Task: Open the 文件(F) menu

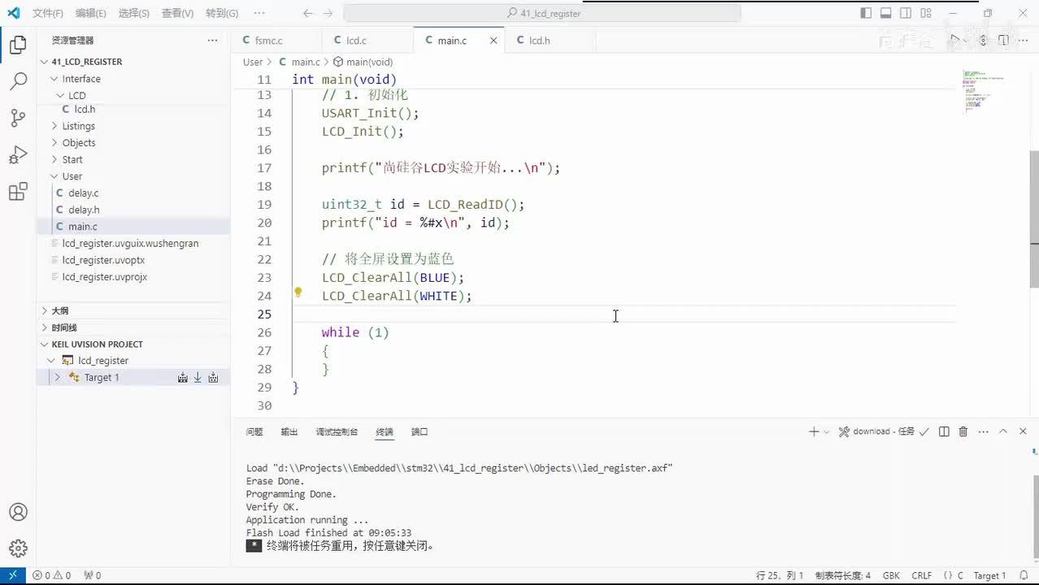Action: click(48, 13)
